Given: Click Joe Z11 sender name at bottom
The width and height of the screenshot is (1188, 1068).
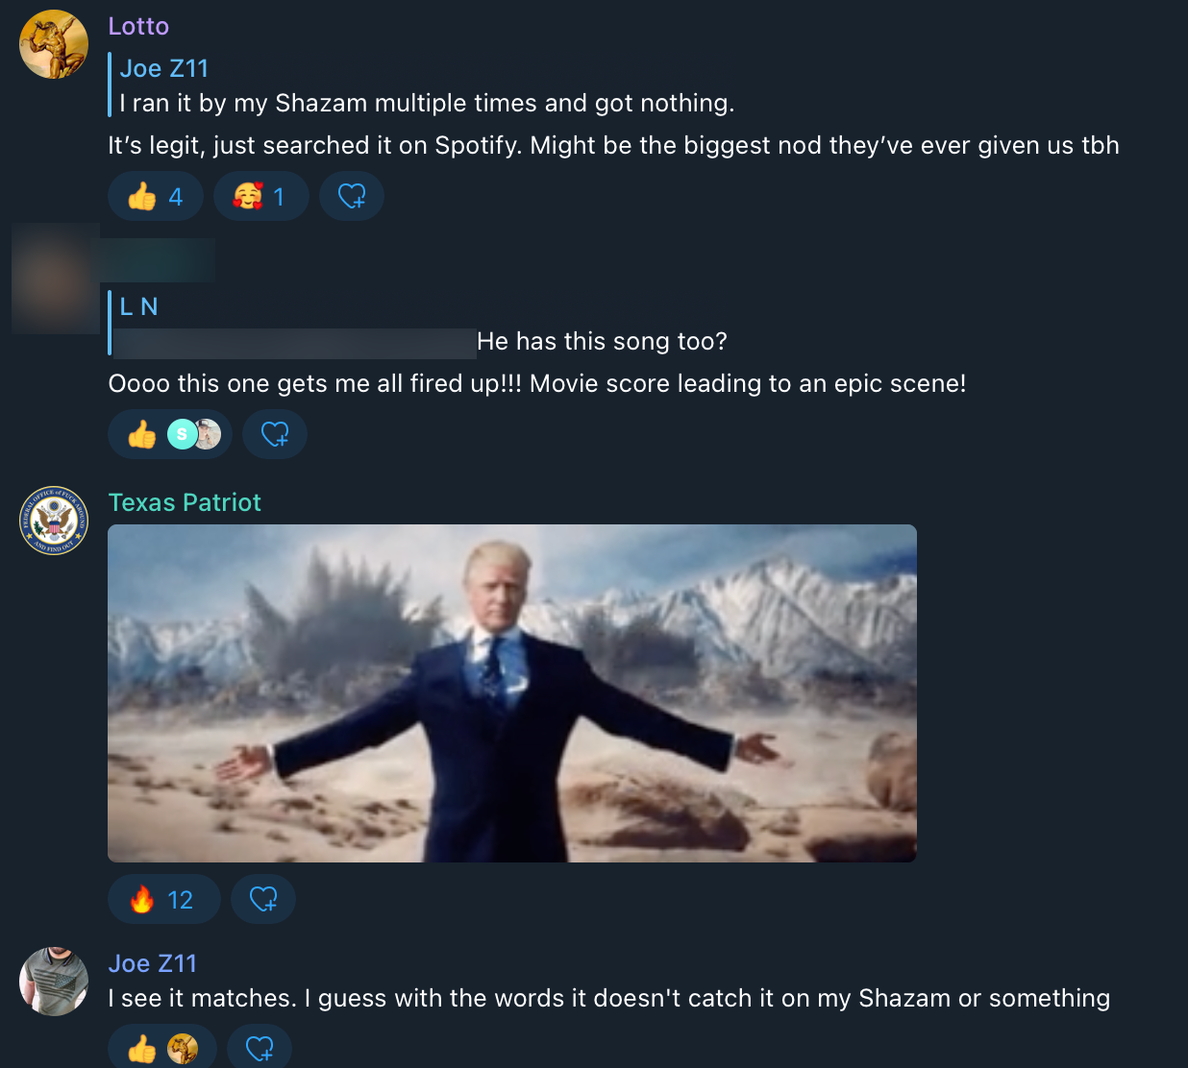Looking at the screenshot, I should coord(152,963).
